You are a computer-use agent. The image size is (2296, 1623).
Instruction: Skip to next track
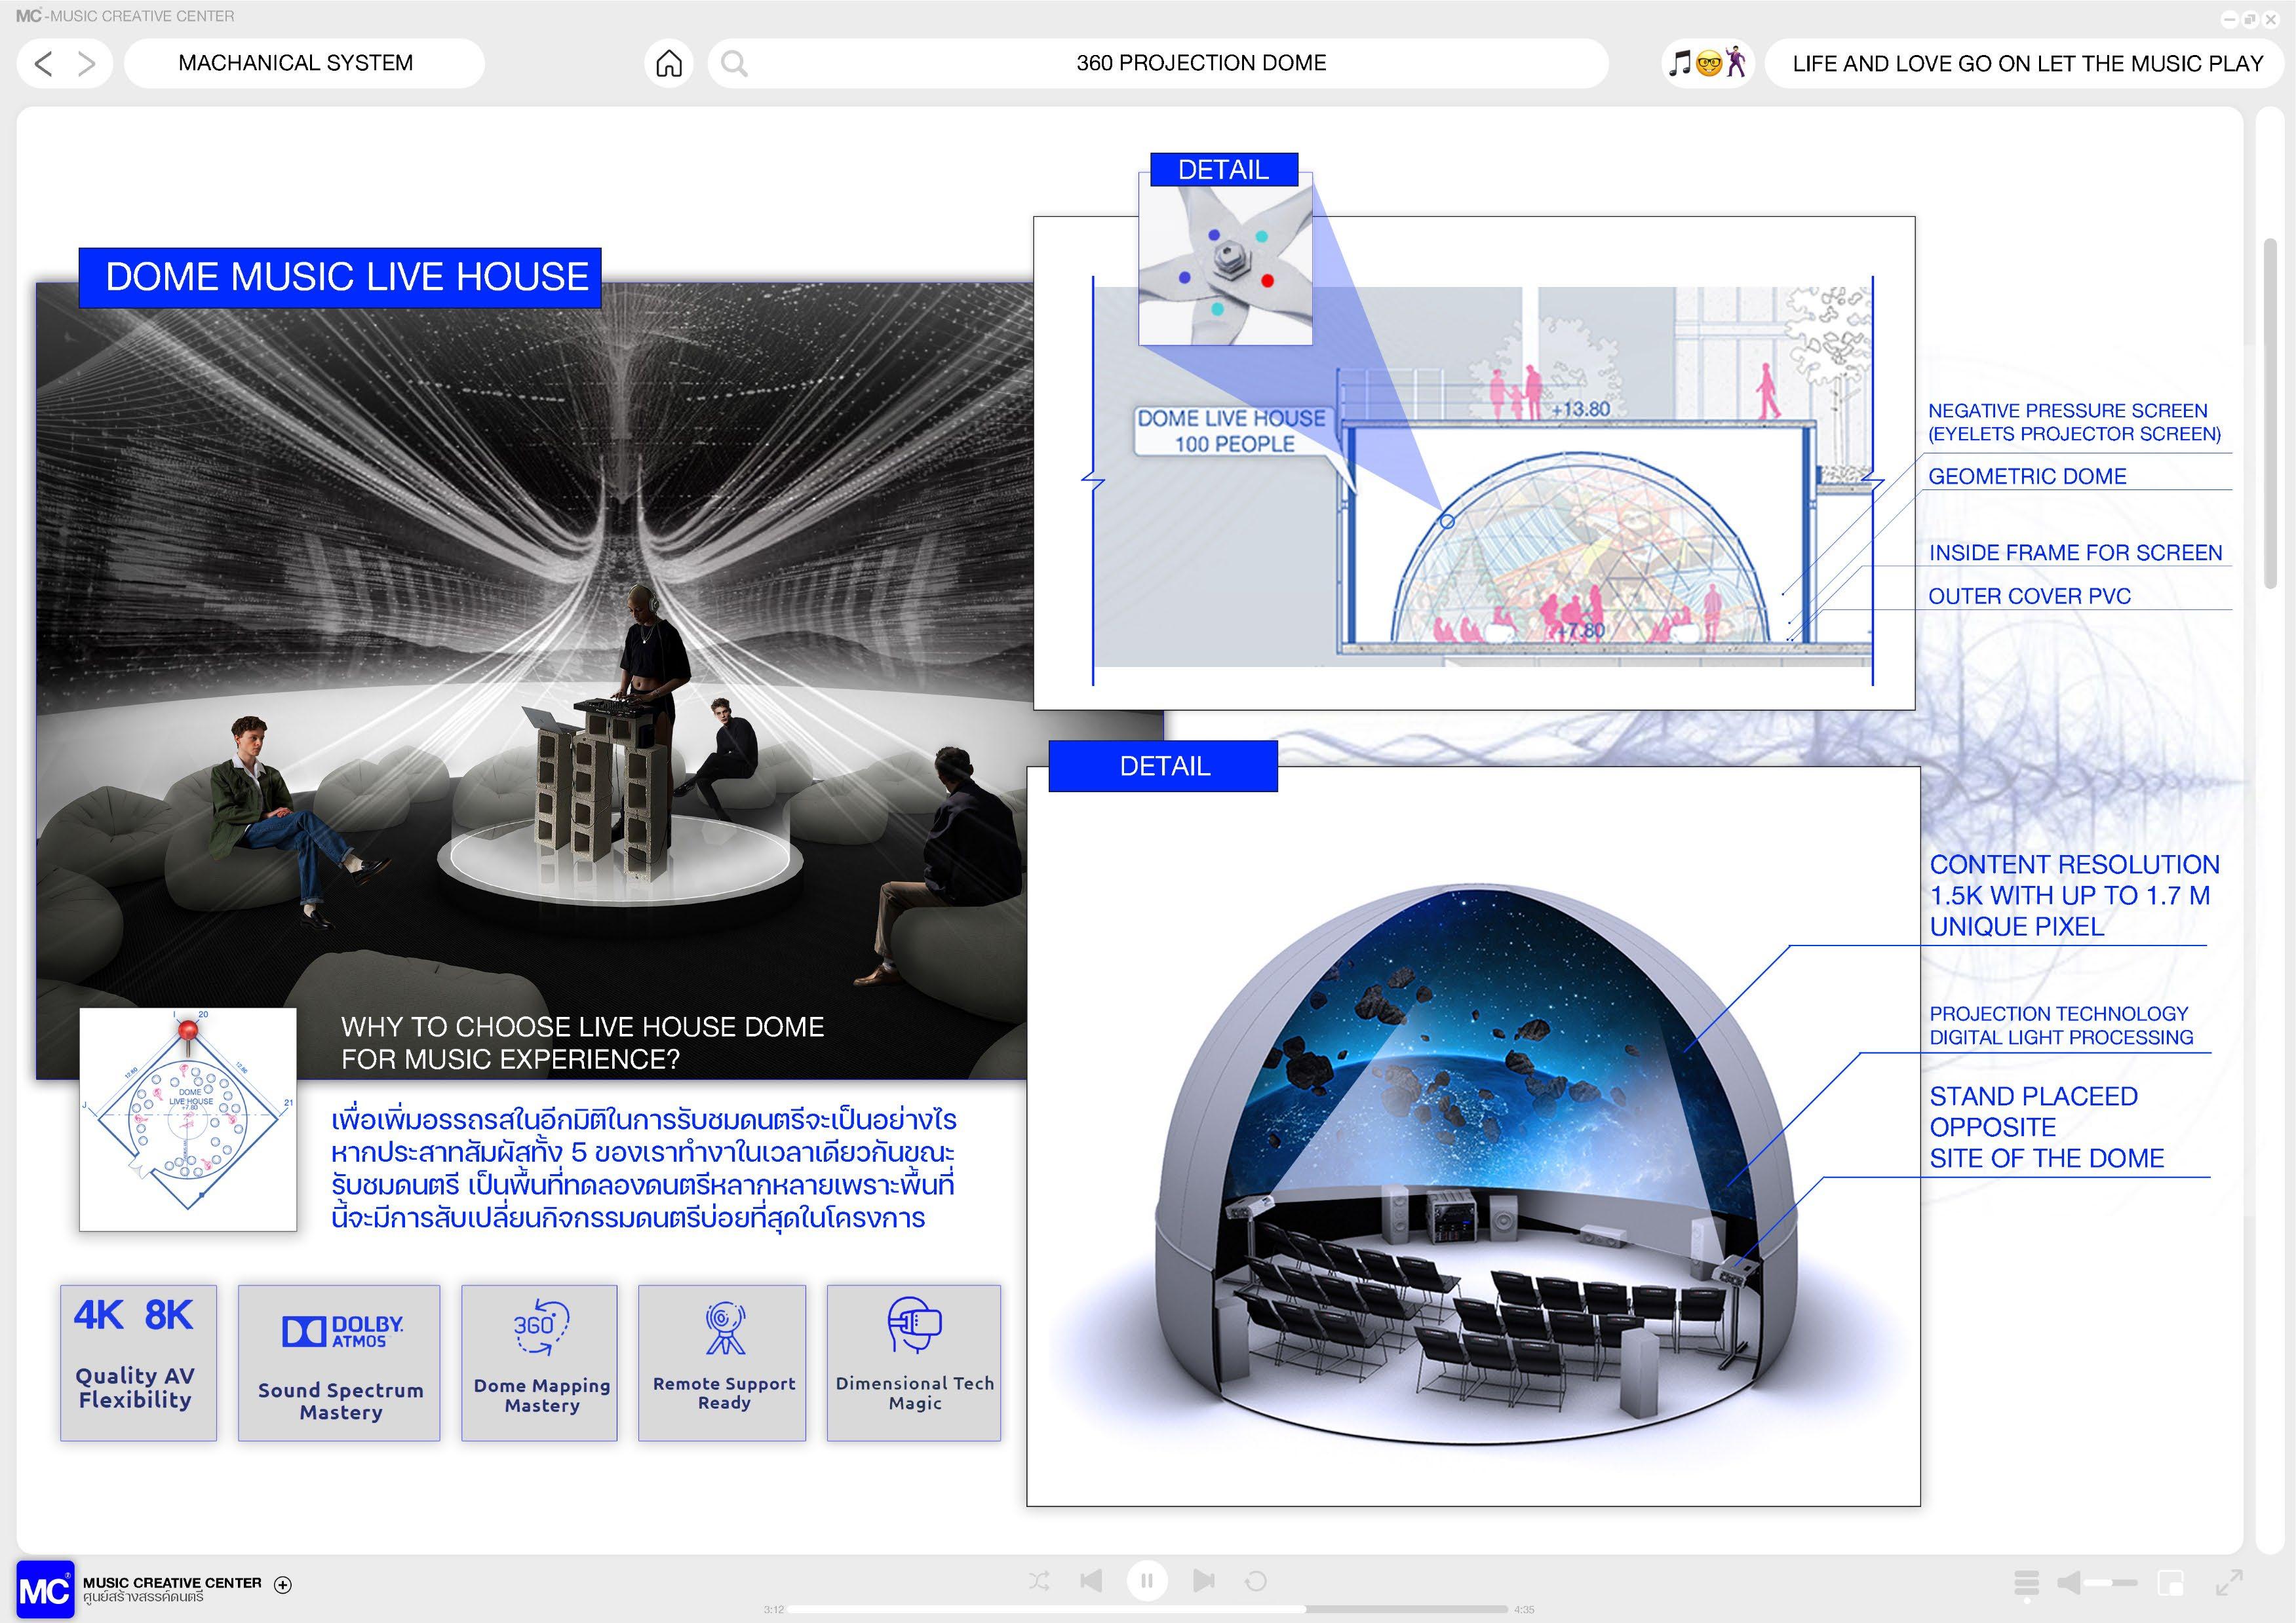1204,1581
